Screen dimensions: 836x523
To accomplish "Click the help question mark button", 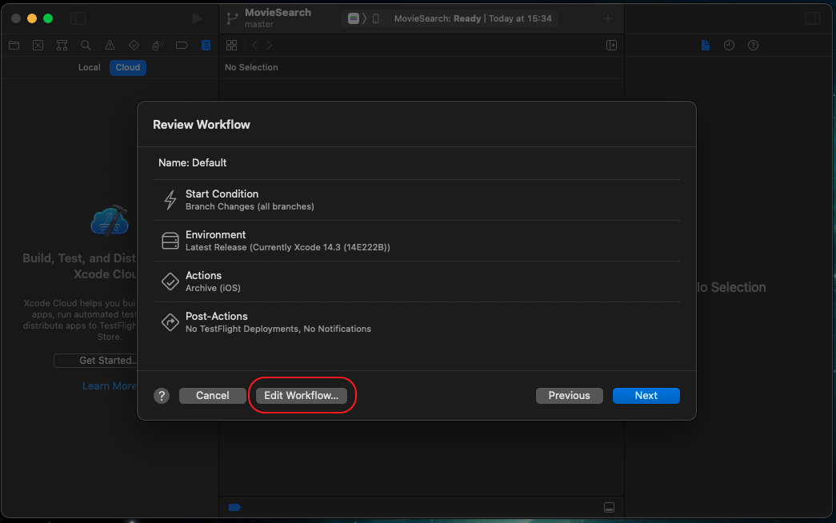I will [x=162, y=396].
